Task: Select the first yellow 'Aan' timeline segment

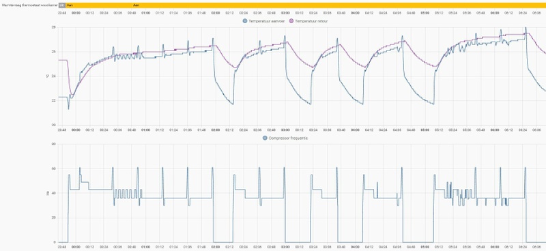Action: [x=99, y=5]
